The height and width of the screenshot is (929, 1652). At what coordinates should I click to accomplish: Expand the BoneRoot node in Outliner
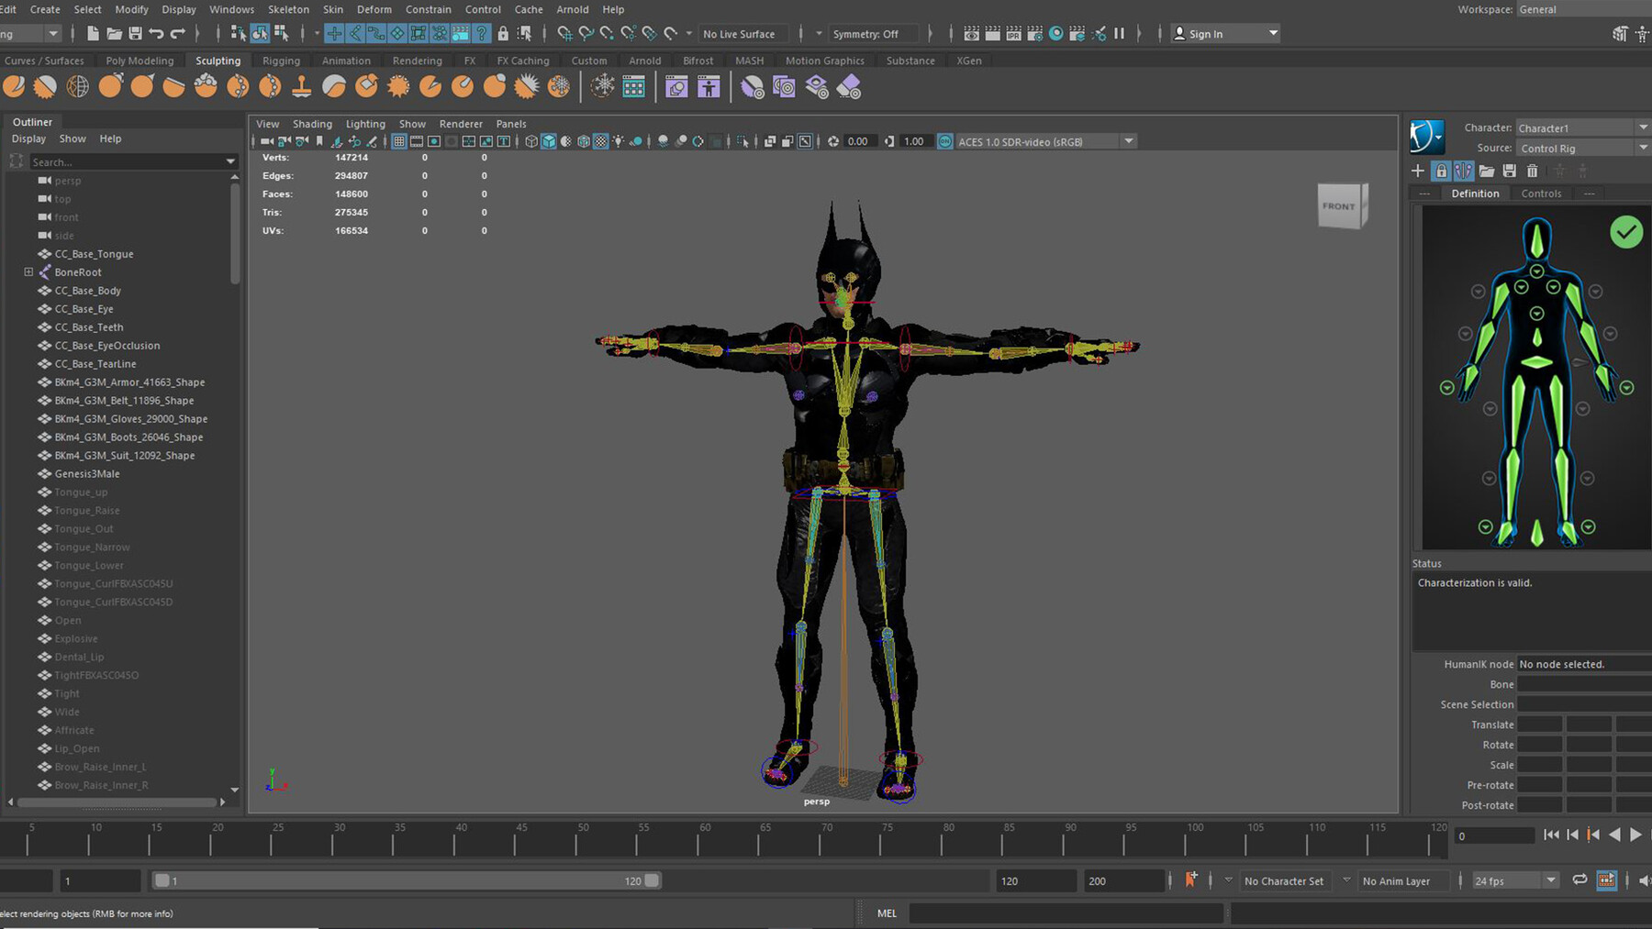pos(28,272)
